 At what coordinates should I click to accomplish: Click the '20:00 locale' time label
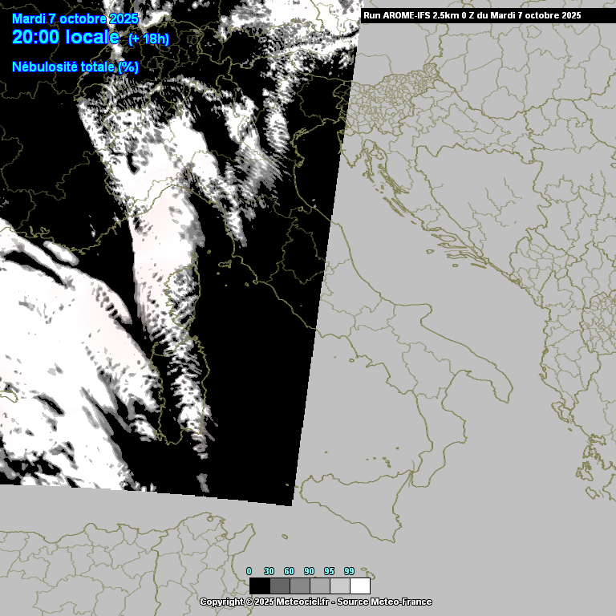(66, 37)
